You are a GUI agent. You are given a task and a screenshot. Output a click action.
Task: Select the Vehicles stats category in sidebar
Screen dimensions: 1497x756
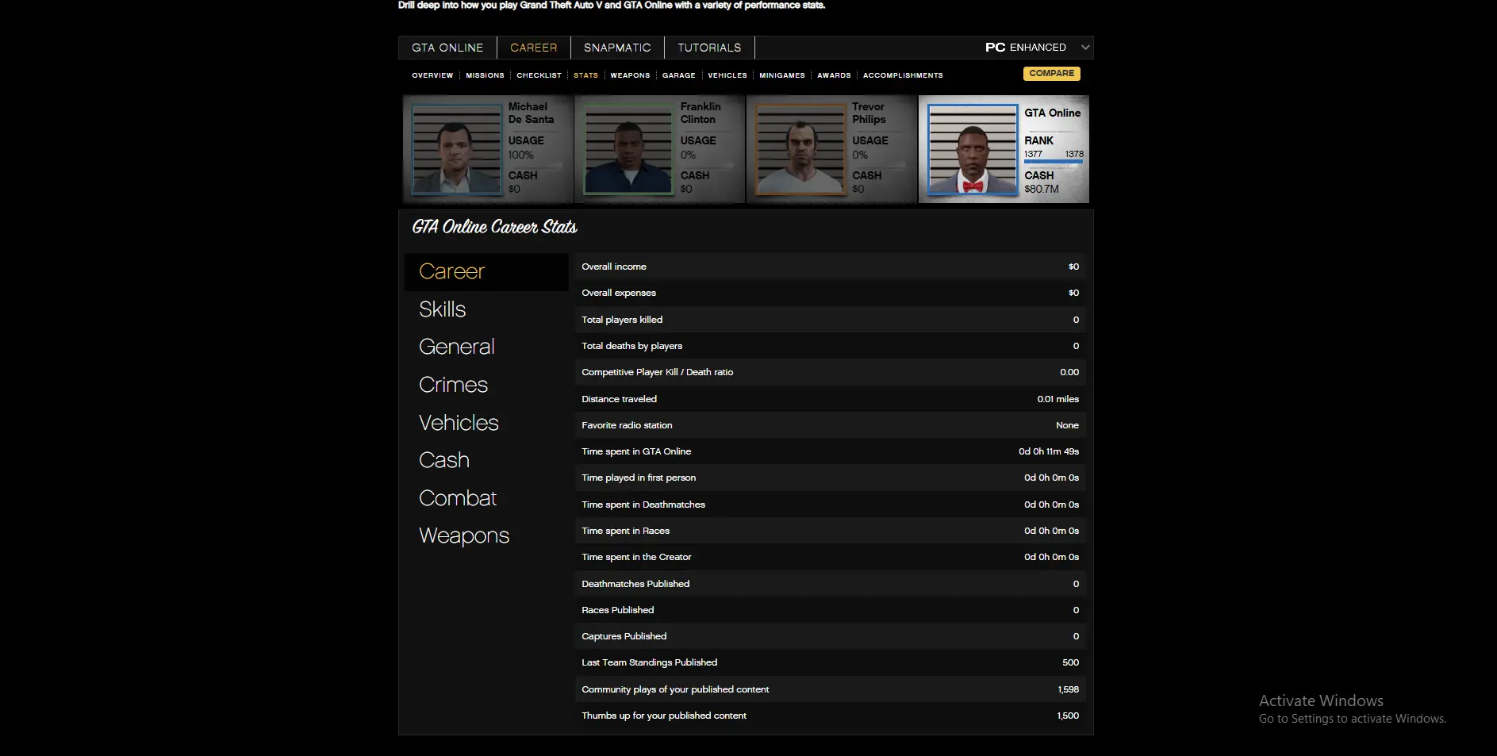pos(486,423)
